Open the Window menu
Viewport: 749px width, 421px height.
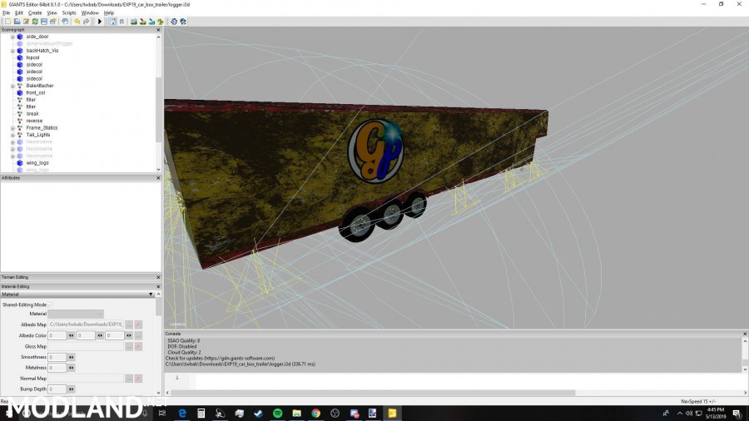pos(90,12)
